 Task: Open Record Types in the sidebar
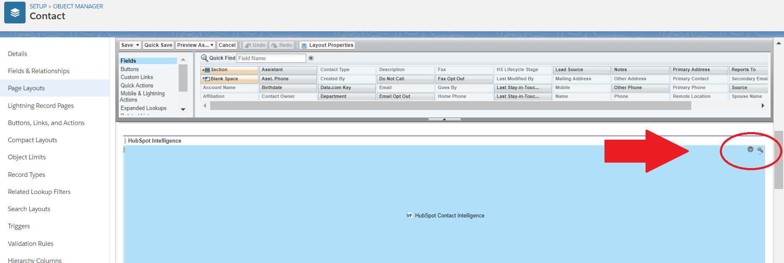pos(26,175)
